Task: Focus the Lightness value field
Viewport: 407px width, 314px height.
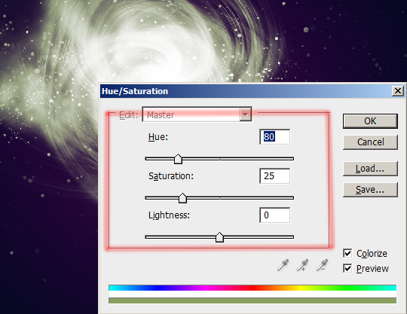Action: 274,215
